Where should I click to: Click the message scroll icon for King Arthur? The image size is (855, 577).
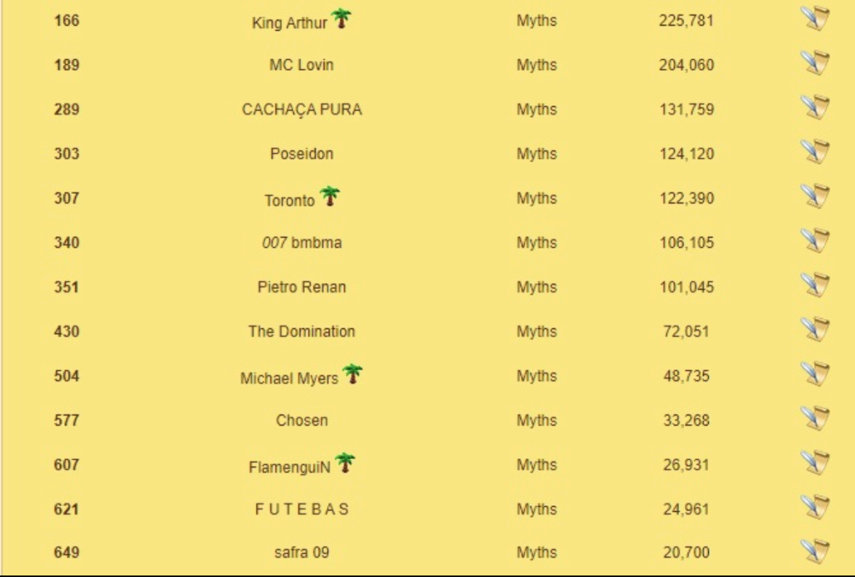(815, 18)
